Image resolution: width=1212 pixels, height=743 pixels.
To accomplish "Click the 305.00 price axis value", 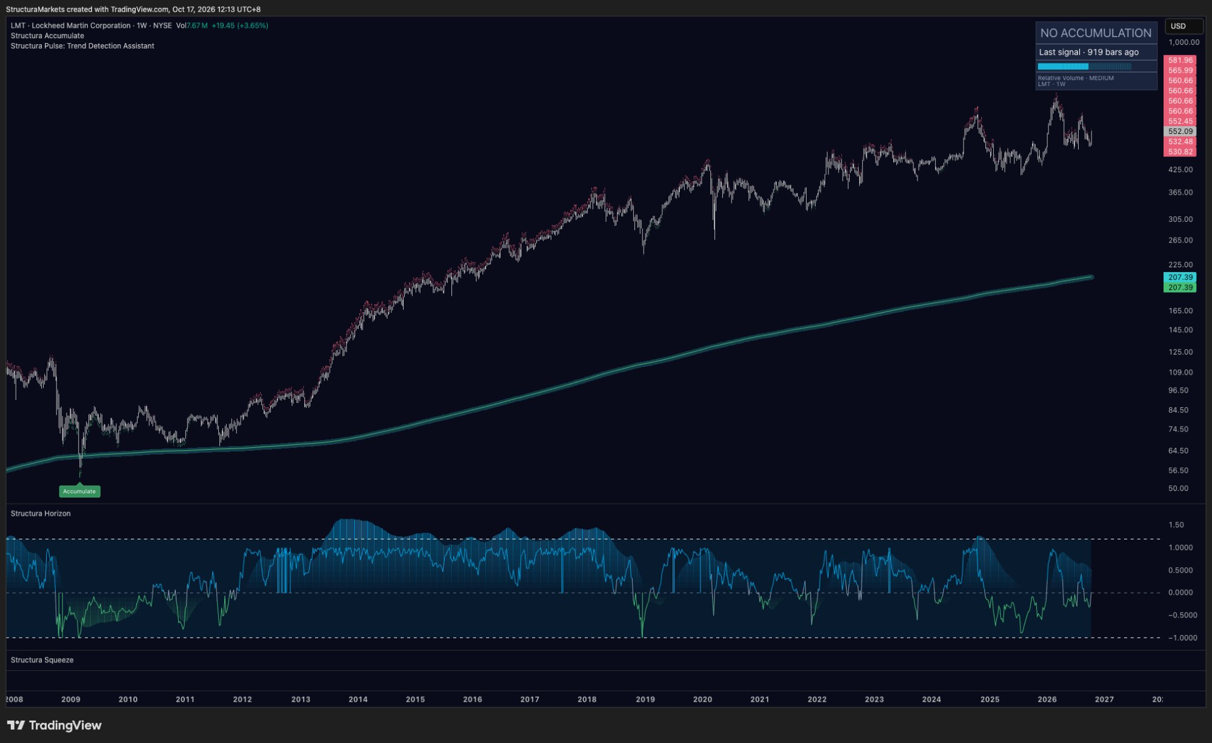I will (1180, 219).
